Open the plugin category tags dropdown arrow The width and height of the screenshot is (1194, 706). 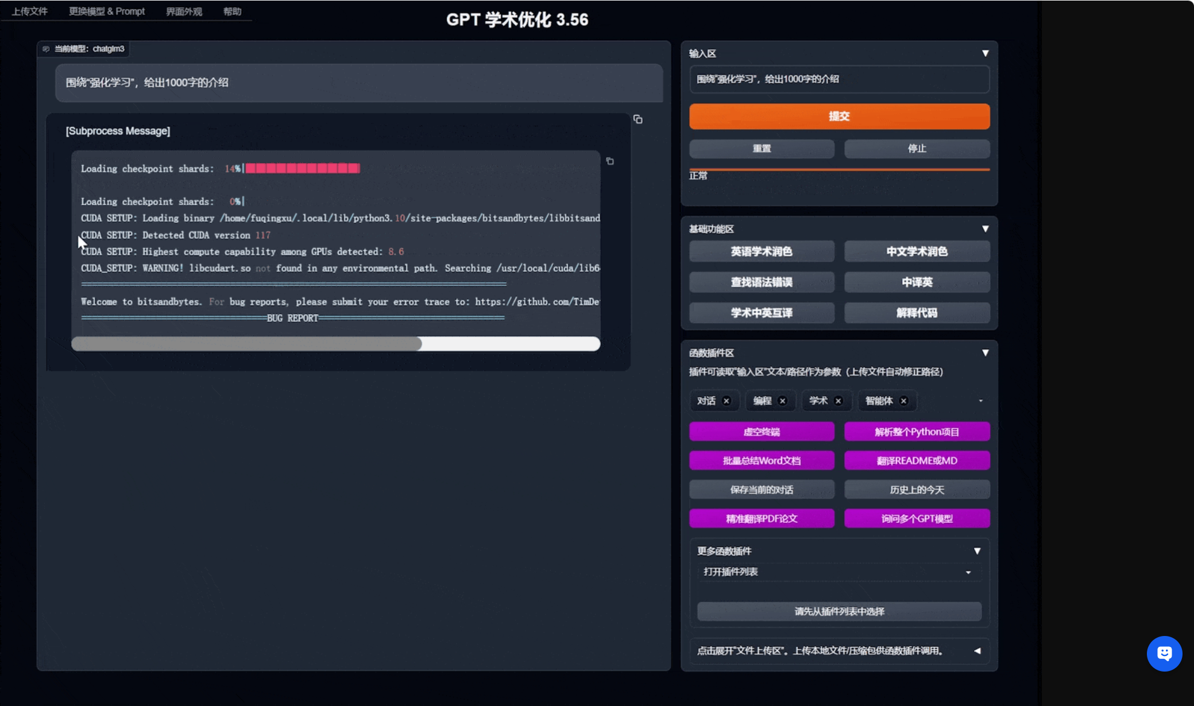[x=980, y=401]
